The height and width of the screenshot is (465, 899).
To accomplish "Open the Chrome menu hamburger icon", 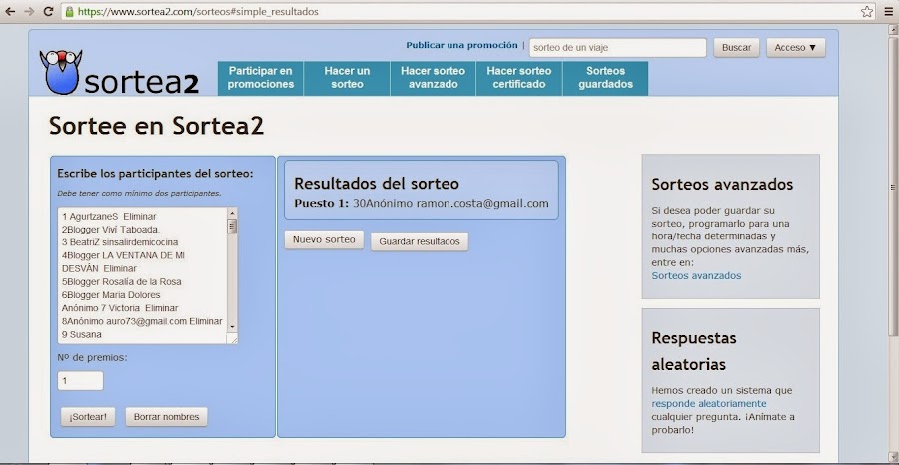I will click(x=889, y=11).
